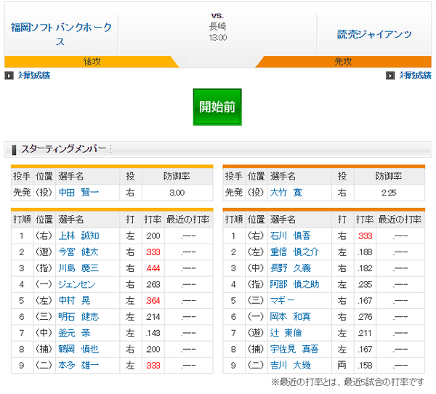Open player 岡本 和真 page
This screenshot has height=394, width=436.
(290, 317)
